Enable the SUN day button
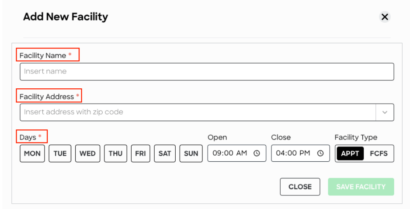410x209 pixels. click(191, 153)
